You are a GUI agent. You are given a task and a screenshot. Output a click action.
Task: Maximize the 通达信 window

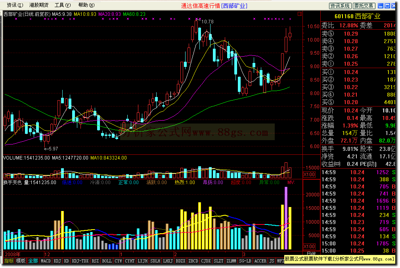(387, 6)
